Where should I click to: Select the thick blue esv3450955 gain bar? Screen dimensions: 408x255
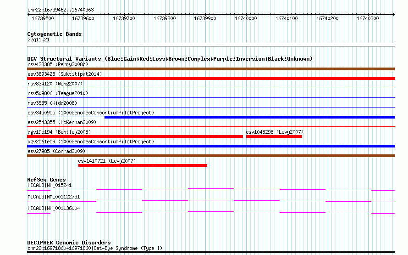(x=250, y=117)
